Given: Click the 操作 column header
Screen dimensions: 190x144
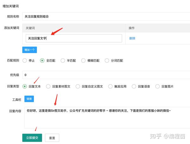Looking at the screenshot, I should 132,28.
